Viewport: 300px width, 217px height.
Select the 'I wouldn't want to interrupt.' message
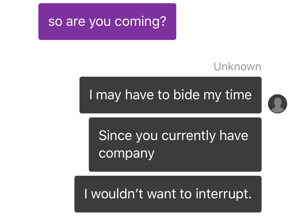(168, 194)
